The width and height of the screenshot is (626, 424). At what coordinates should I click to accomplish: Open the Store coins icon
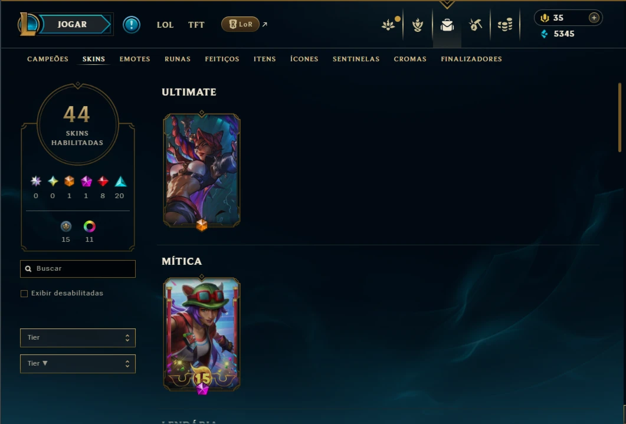pyautogui.click(x=505, y=25)
